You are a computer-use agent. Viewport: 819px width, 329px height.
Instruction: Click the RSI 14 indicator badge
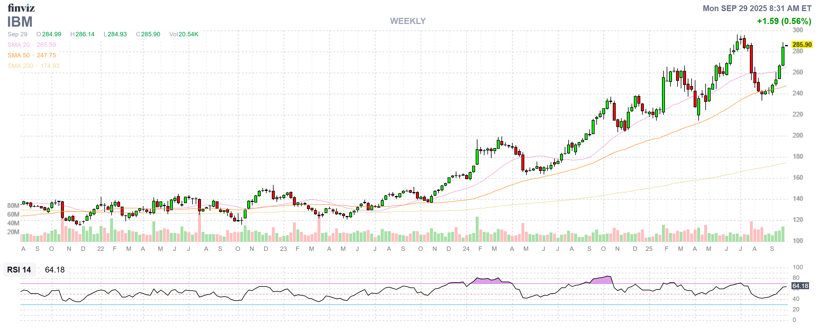coord(19,270)
